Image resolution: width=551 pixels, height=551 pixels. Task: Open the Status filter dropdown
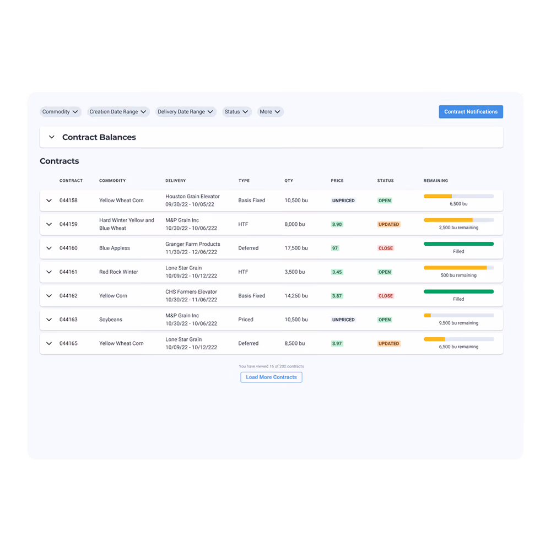click(x=236, y=112)
